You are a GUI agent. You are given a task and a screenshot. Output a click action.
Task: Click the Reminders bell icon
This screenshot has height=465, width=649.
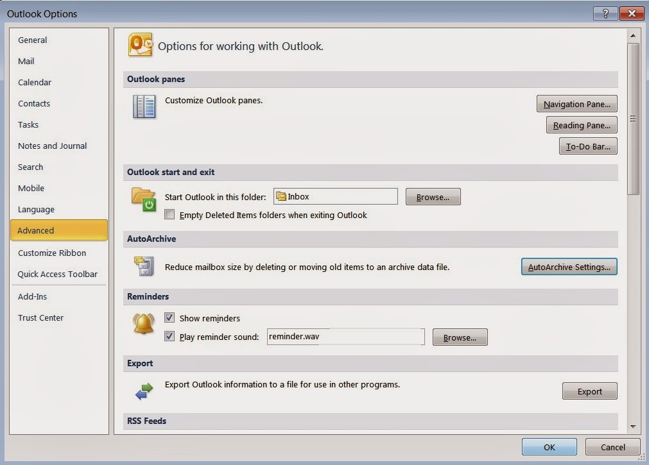click(144, 323)
